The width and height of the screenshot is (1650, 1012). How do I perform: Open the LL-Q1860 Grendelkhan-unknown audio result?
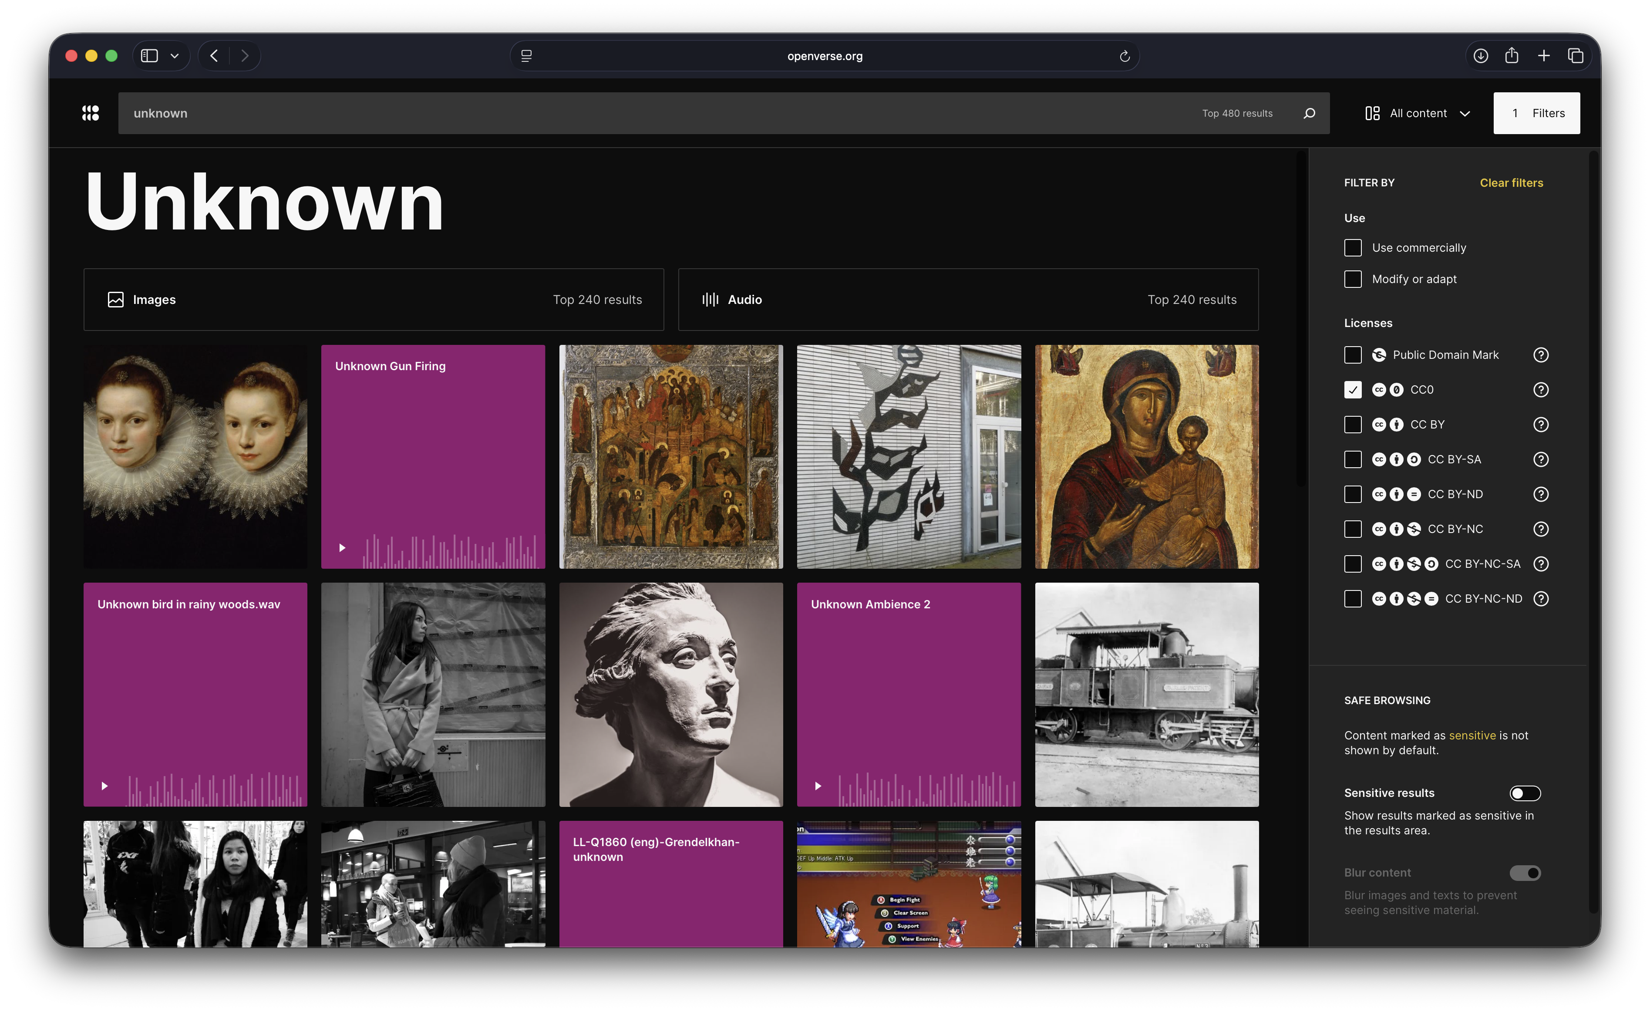coord(671,884)
